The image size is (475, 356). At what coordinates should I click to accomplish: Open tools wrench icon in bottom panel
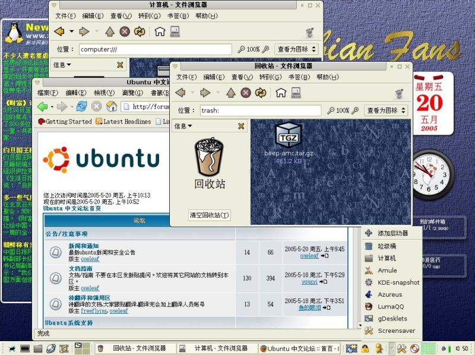(401, 348)
